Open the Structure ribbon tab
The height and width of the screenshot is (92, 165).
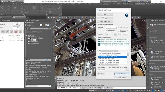(x=16, y=4)
